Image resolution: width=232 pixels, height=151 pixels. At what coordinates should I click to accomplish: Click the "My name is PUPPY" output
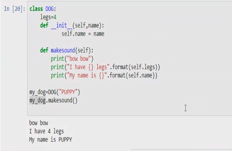point(50,140)
